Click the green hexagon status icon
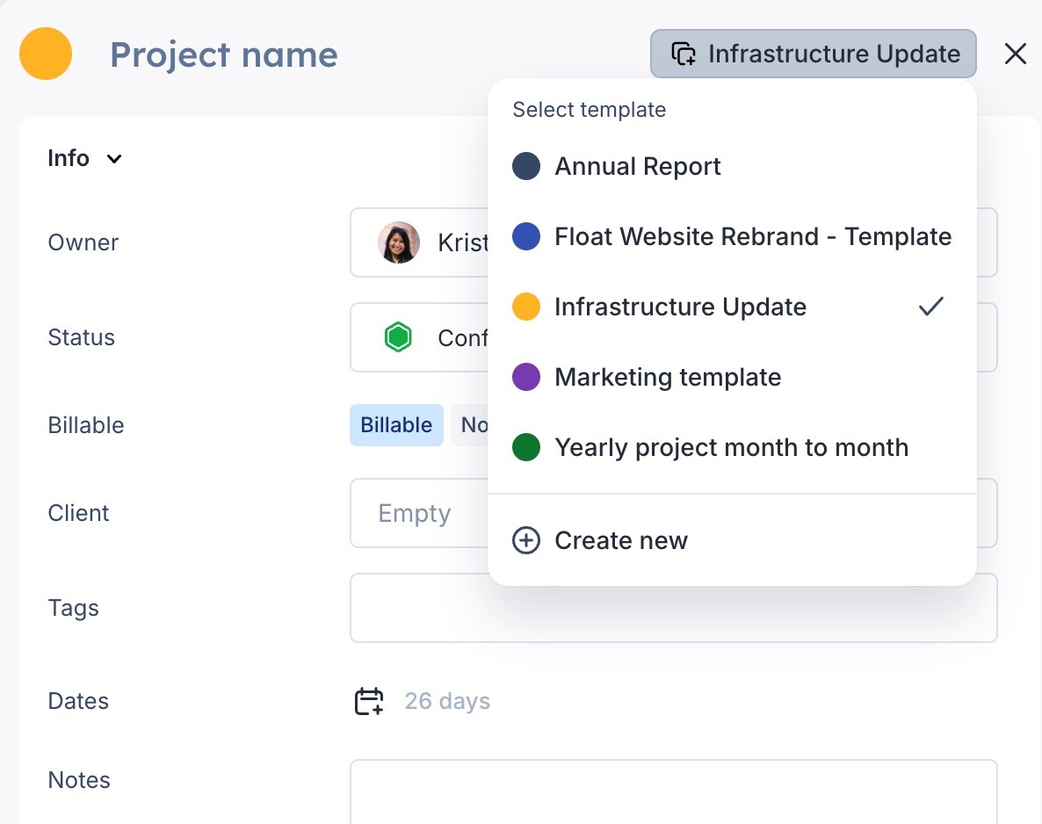 [x=398, y=337]
